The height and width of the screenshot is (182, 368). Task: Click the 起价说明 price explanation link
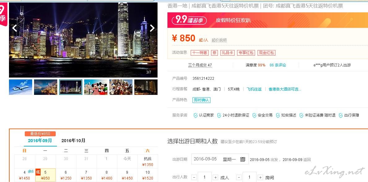[x=219, y=40]
